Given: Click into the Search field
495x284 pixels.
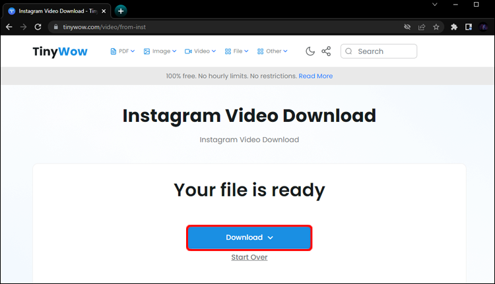Looking at the screenshot, I should pos(379,51).
